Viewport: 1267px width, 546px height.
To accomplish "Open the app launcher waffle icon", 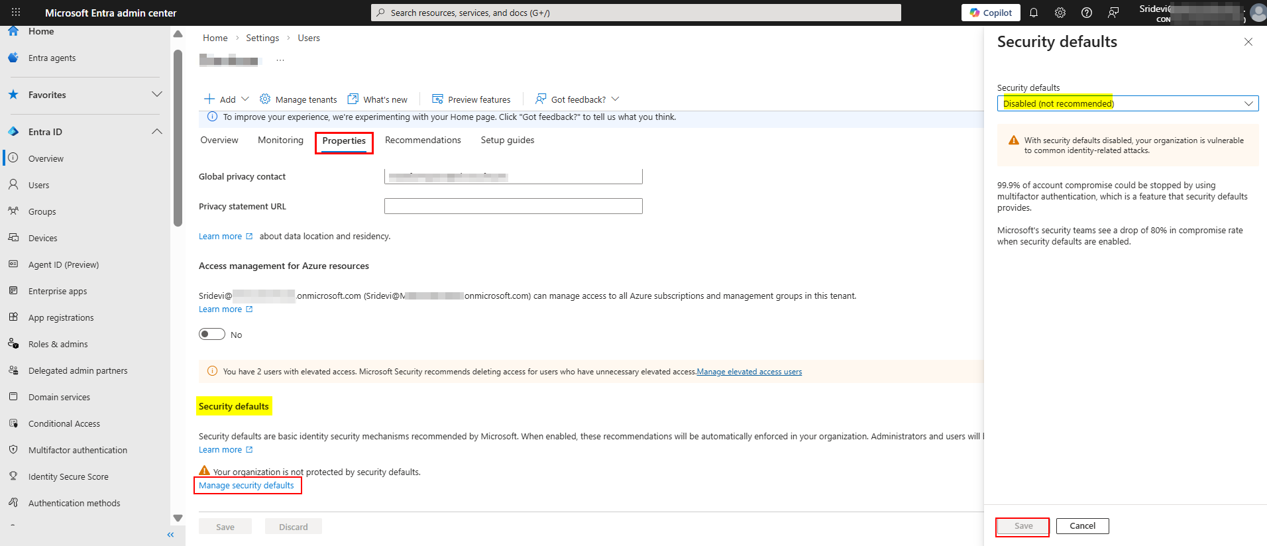I will click(16, 13).
